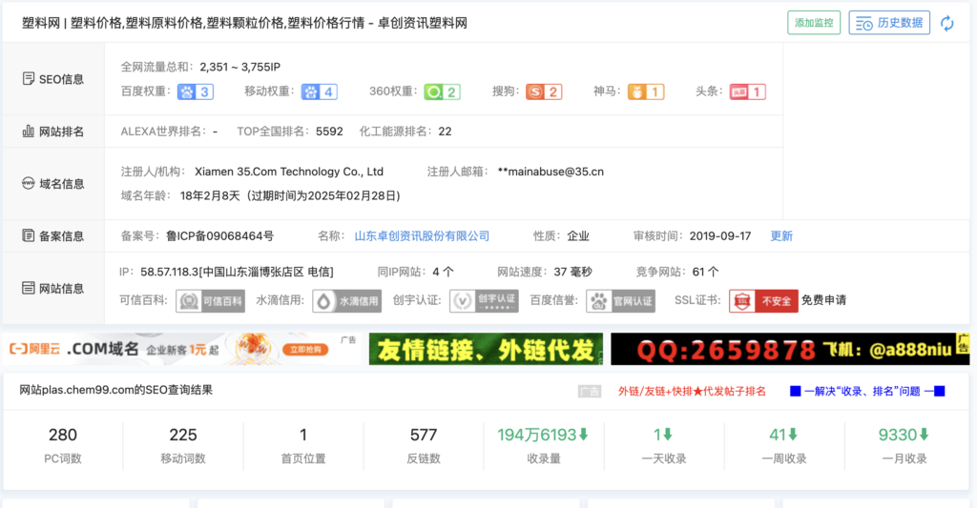Click the ICP number 鲁ICP备09068464号
The height and width of the screenshot is (508, 977).
220,236
